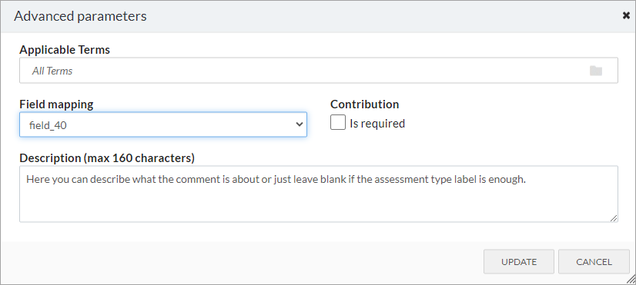This screenshot has width=636, height=285.
Task: Click the "Field mapping" heading label
Action: 56,104
